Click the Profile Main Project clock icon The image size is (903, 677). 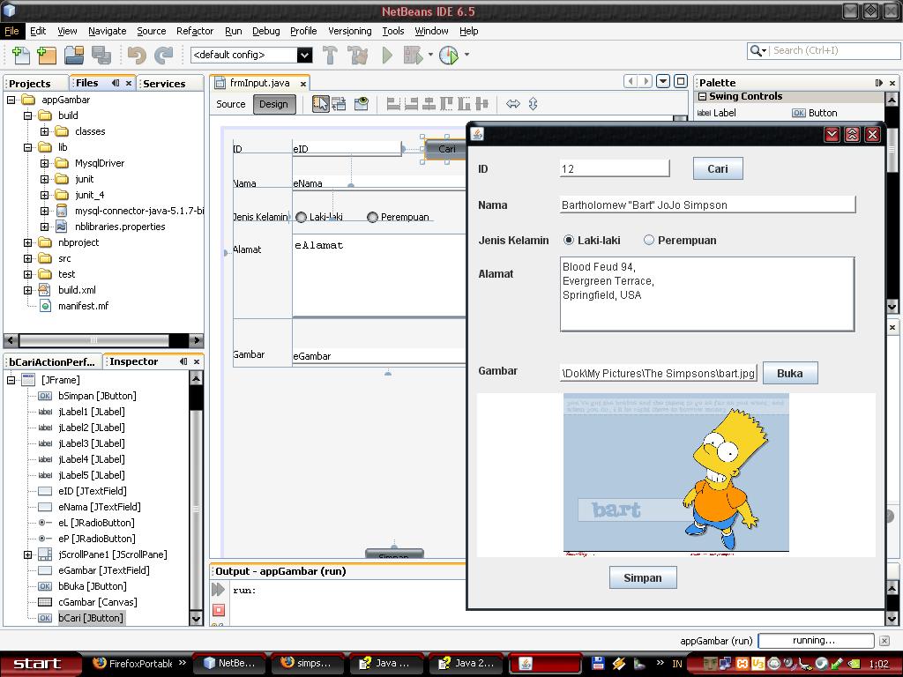point(449,55)
